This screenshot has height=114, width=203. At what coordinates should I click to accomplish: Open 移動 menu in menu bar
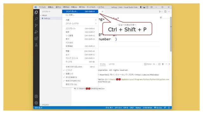[x=74, y=7]
